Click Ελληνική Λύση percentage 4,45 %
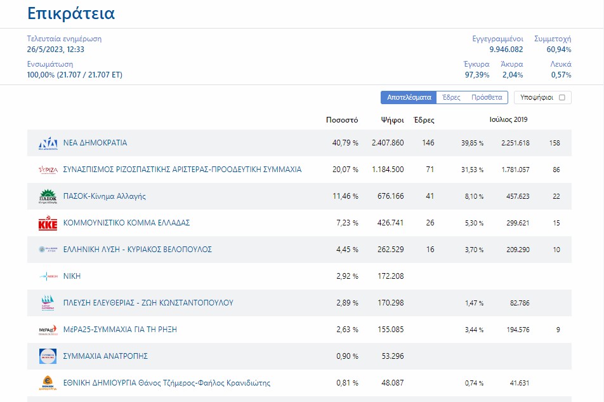 point(348,249)
